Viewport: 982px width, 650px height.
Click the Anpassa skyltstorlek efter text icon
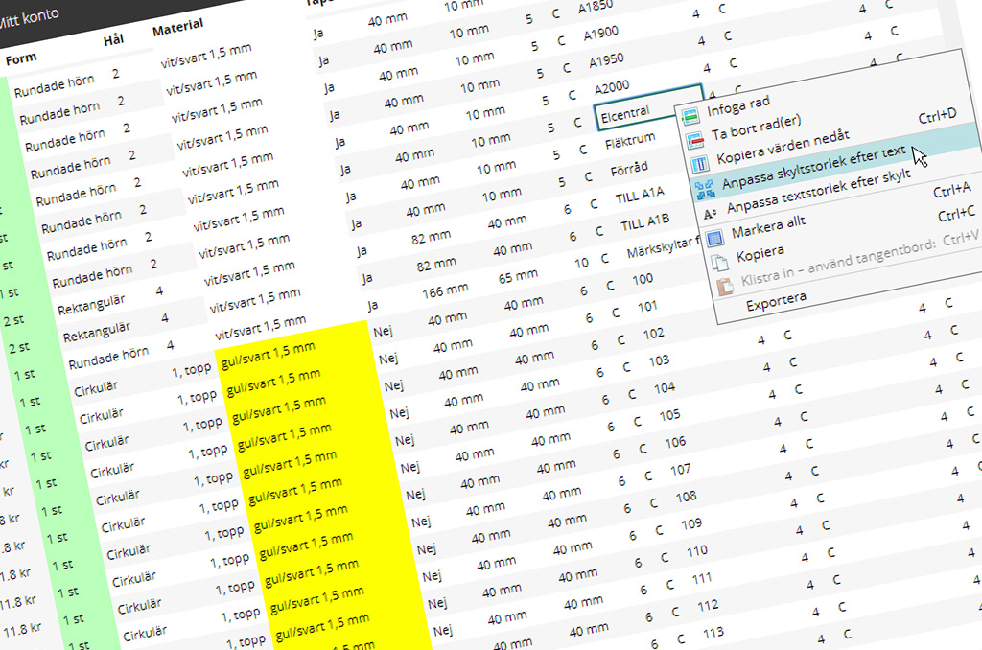pyautogui.click(x=704, y=188)
